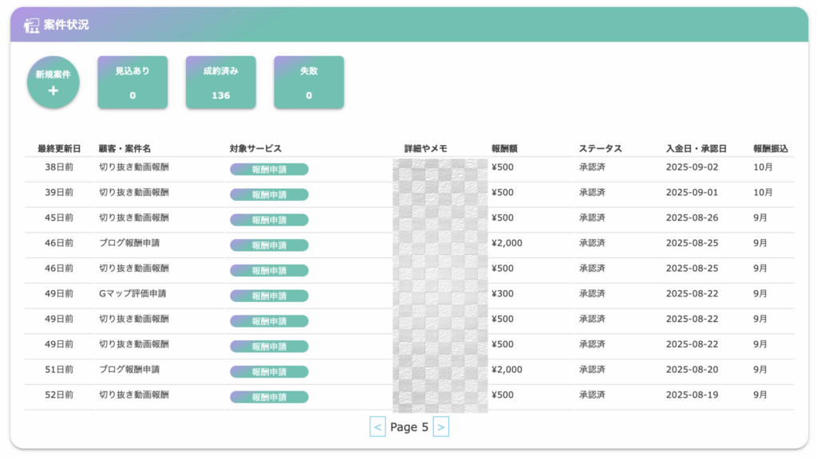Click 報酬申請 badge in 38日前 row

point(269,170)
